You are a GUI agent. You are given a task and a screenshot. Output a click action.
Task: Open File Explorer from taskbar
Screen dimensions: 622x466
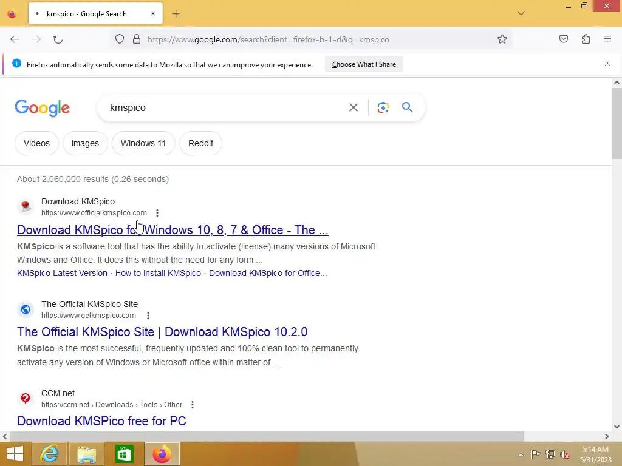click(86, 454)
